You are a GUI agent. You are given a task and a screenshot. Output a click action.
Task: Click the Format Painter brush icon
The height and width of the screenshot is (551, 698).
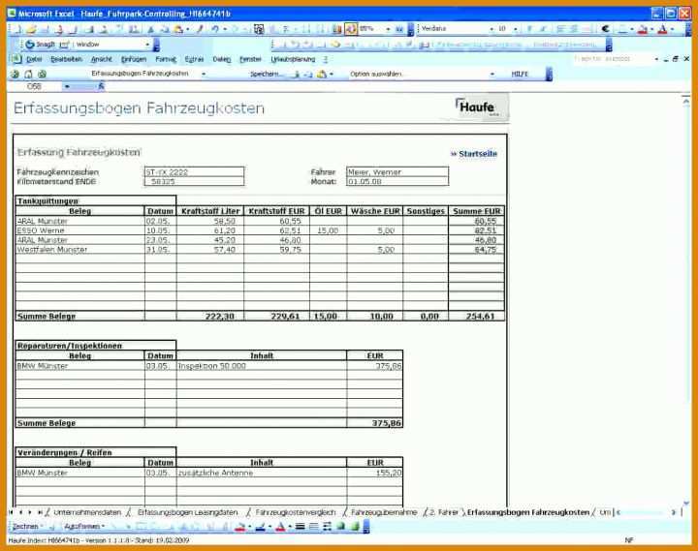click(200, 29)
